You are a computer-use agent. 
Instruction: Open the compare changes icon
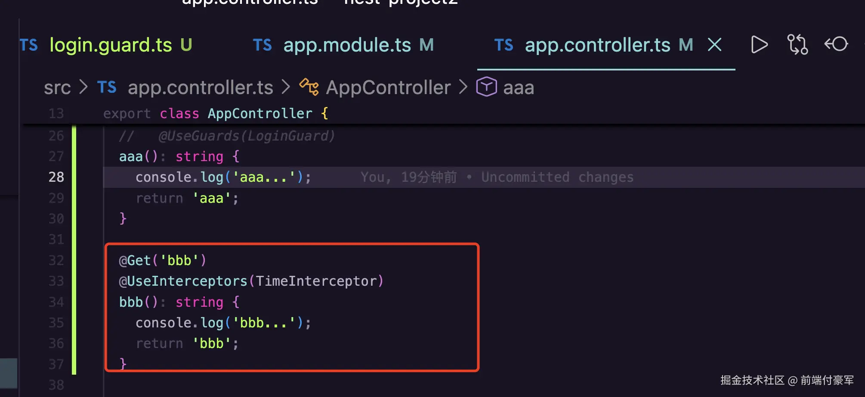coord(797,45)
